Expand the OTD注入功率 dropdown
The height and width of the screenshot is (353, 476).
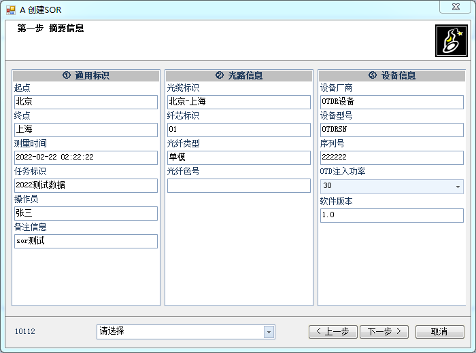457,187
